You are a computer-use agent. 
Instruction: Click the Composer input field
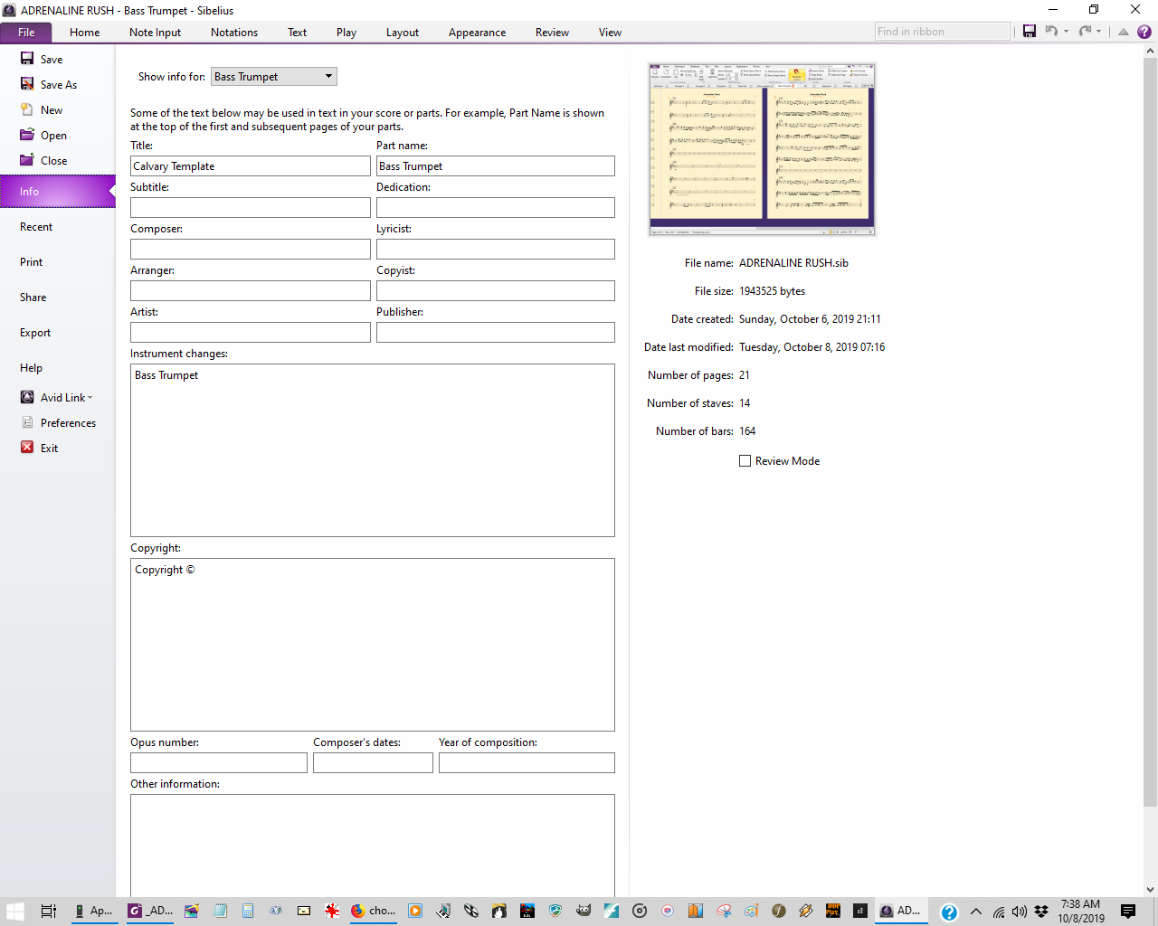click(251, 250)
